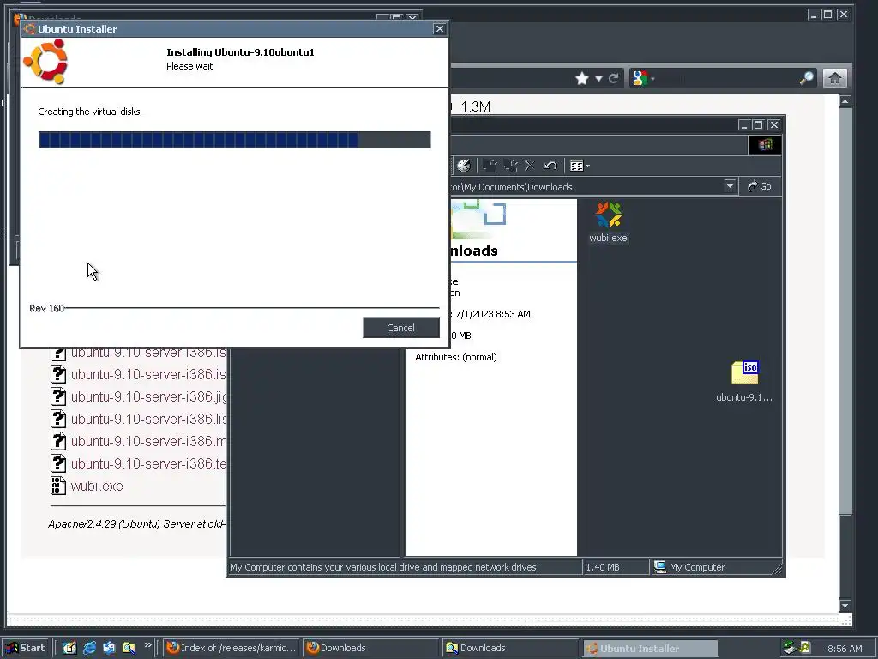Click the Windows logo throbber in Explorer
The width and height of the screenshot is (878, 659).
764,145
